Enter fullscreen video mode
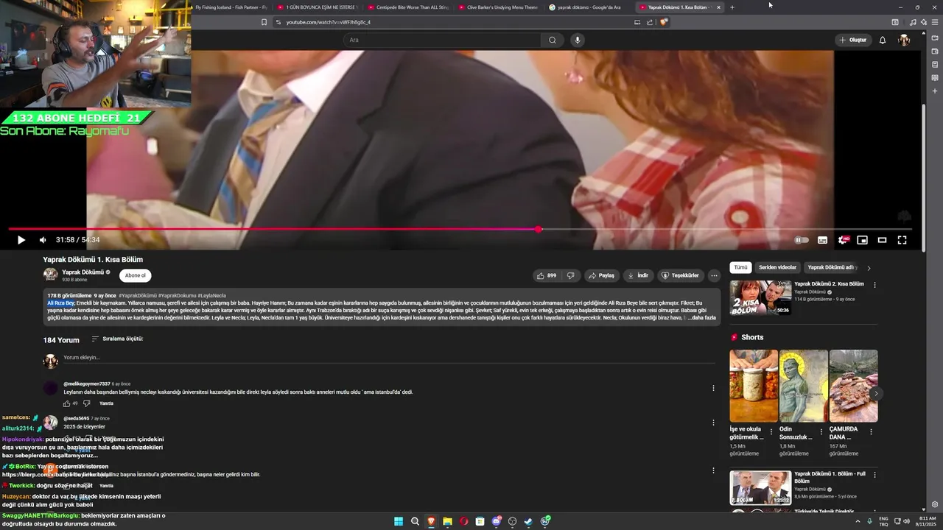This screenshot has width=943, height=530. (x=902, y=240)
